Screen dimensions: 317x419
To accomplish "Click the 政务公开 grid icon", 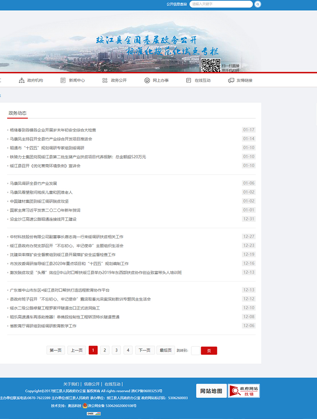I will click(x=105, y=80).
